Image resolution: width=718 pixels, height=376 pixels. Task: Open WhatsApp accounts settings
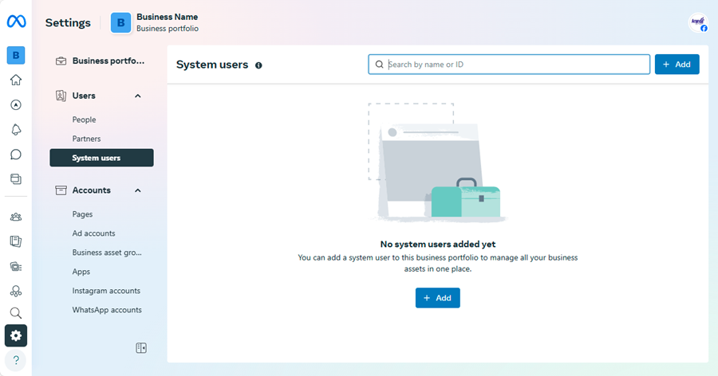point(107,310)
